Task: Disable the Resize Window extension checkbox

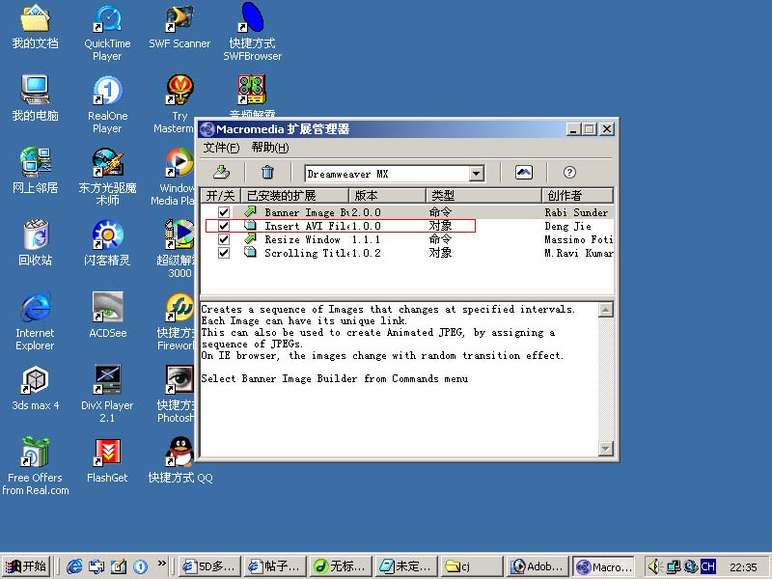Action: click(224, 239)
